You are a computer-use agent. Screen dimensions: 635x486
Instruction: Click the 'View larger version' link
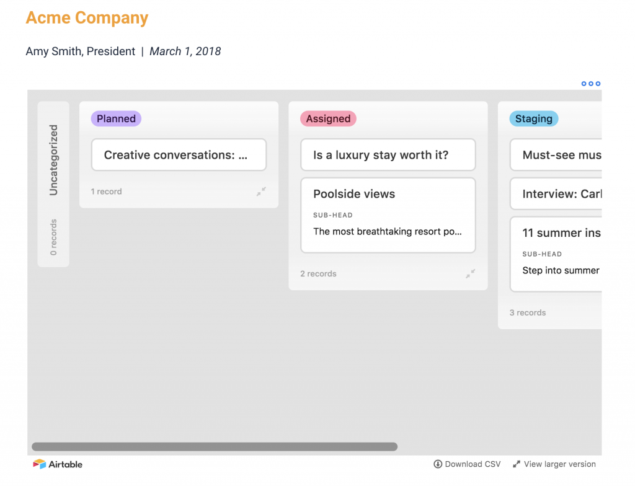coord(559,464)
